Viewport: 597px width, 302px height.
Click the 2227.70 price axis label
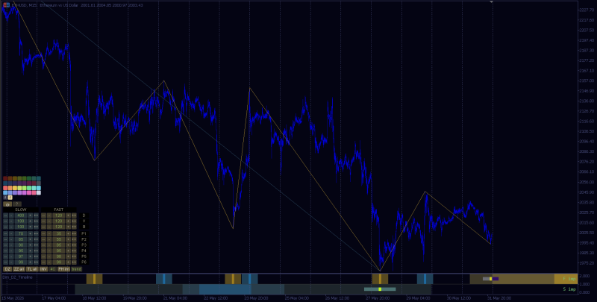click(587, 10)
